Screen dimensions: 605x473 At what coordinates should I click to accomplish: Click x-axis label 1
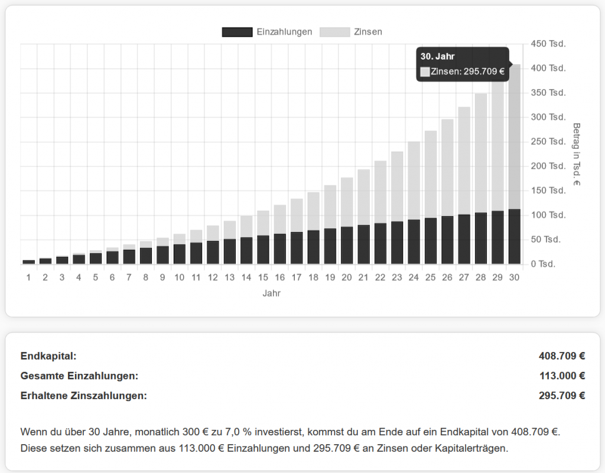click(x=28, y=278)
